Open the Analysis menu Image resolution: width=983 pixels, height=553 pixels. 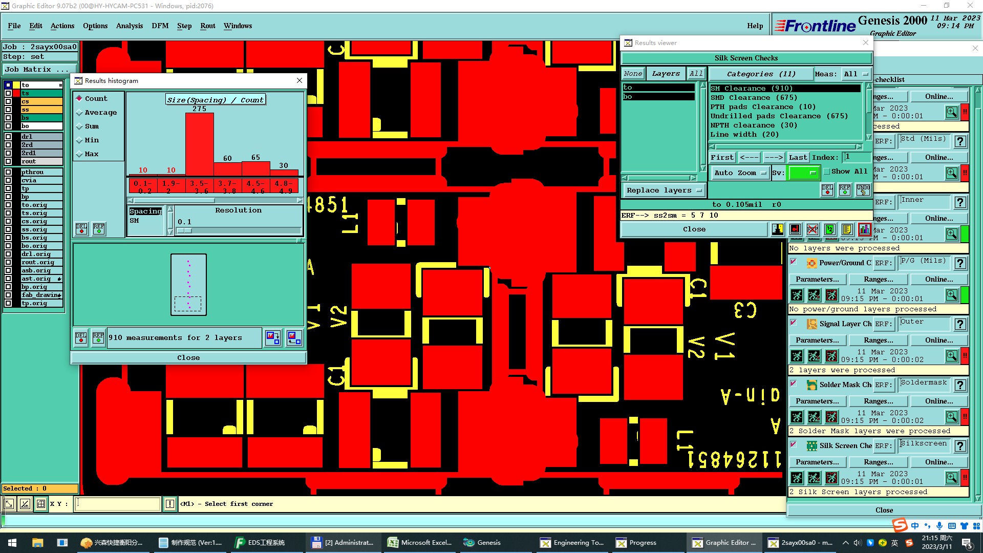tap(130, 26)
